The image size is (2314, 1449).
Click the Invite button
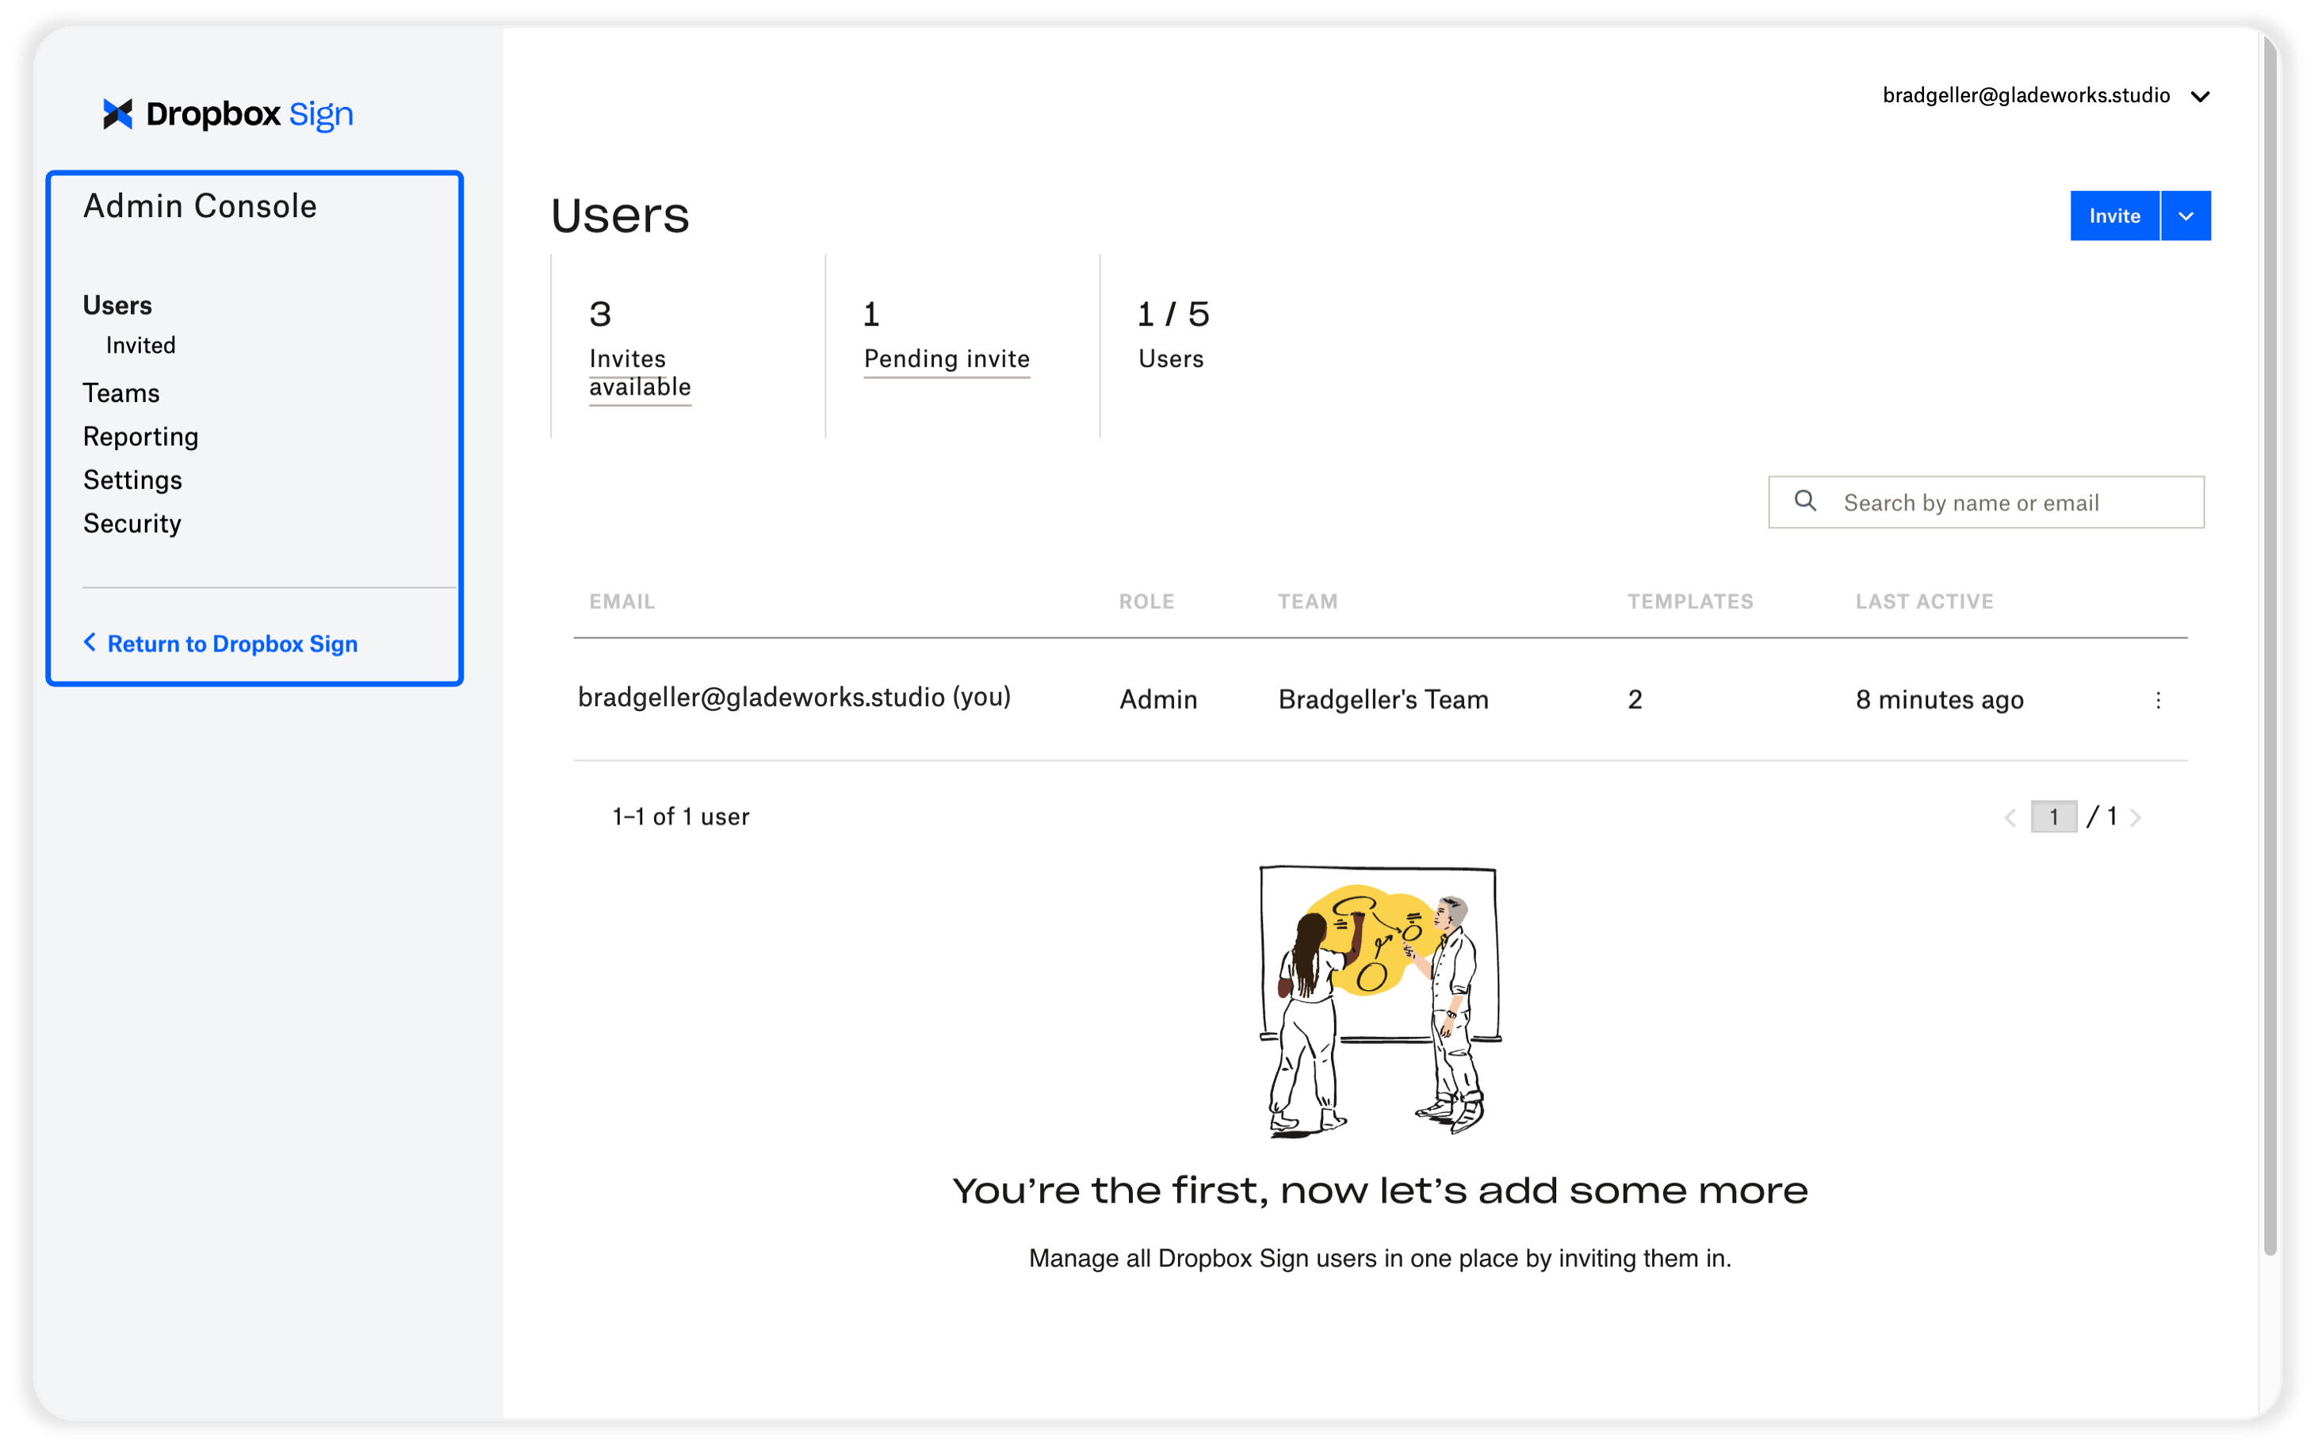tap(2115, 216)
